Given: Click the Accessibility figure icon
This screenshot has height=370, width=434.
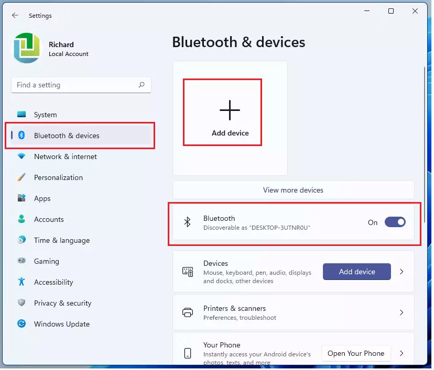Looking at the screenshot, I should point(21,283).
